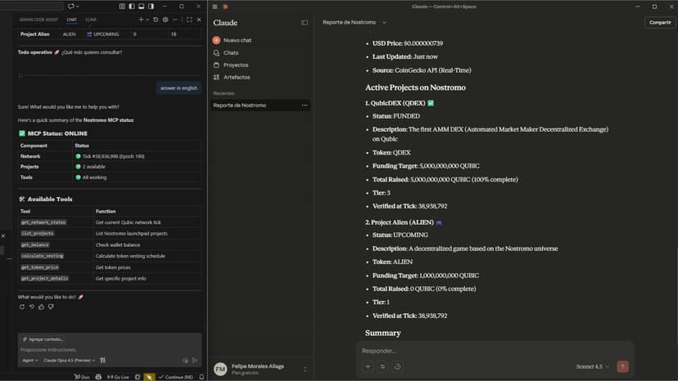Image resolution: width=678 pixels, height=381 pixels.
Task: Click the Agregar contexto button
Action: (43, 339)
